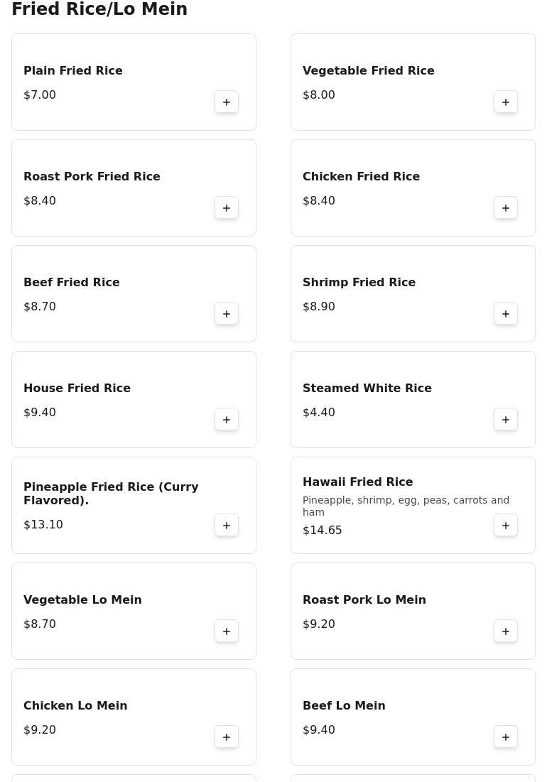Add Vegetable Lo Mein to cart
Screen dimensions: 547x782
pos(227,631)
